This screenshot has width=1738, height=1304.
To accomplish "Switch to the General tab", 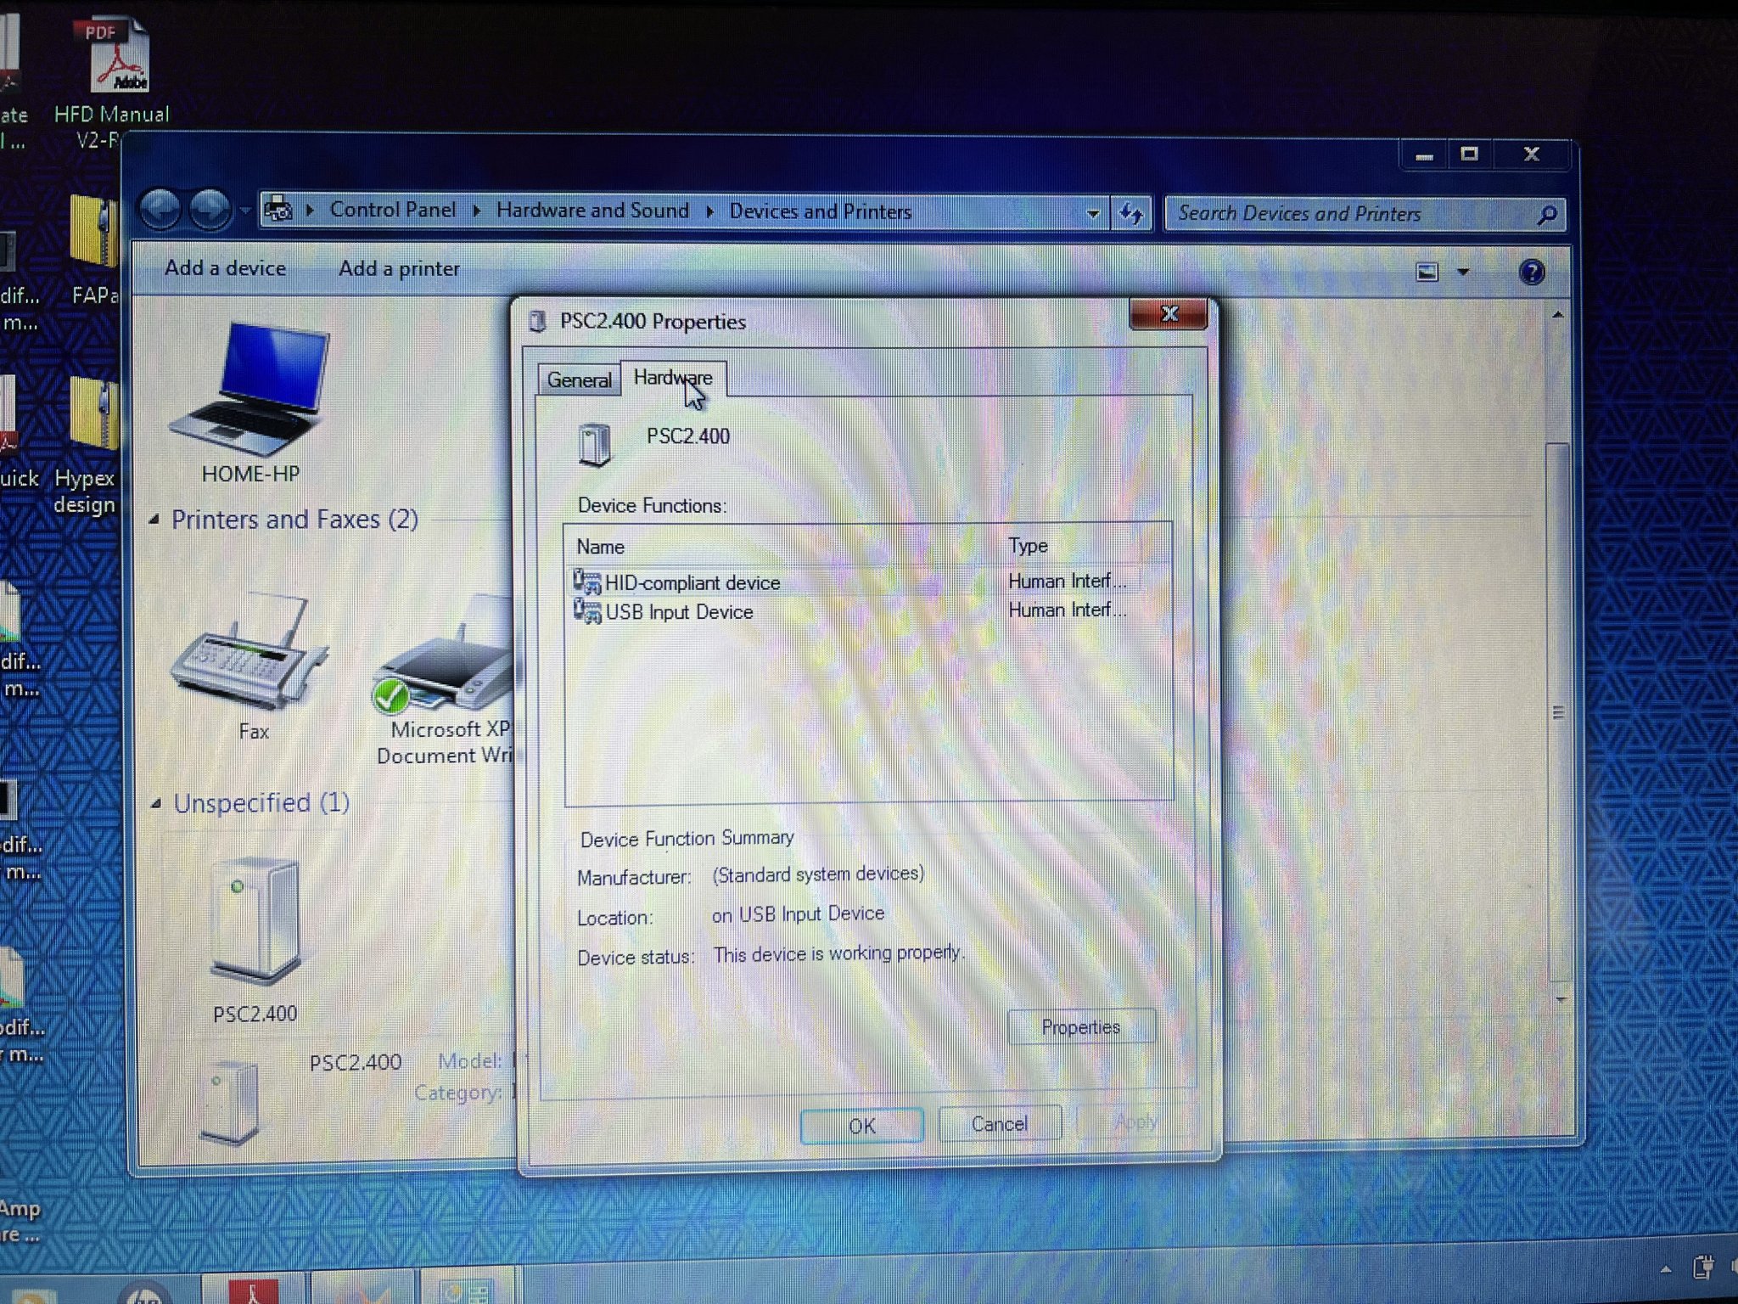I will click(x=579, y=379).
